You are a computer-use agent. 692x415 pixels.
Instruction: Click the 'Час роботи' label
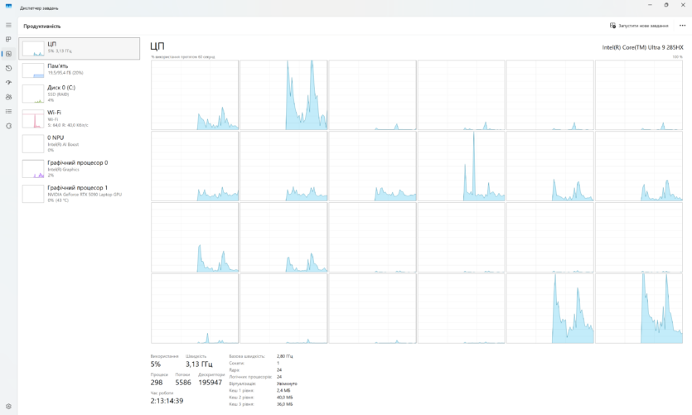(162, 393)
